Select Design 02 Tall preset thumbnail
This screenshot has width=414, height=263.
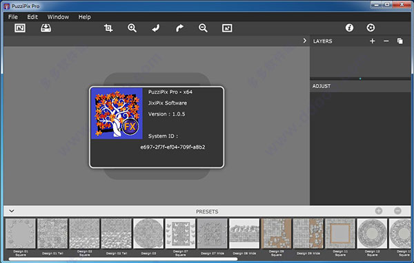117,233
